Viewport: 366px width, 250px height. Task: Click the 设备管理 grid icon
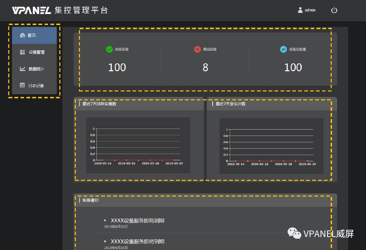pyautogui.click(x=23, y=52)
